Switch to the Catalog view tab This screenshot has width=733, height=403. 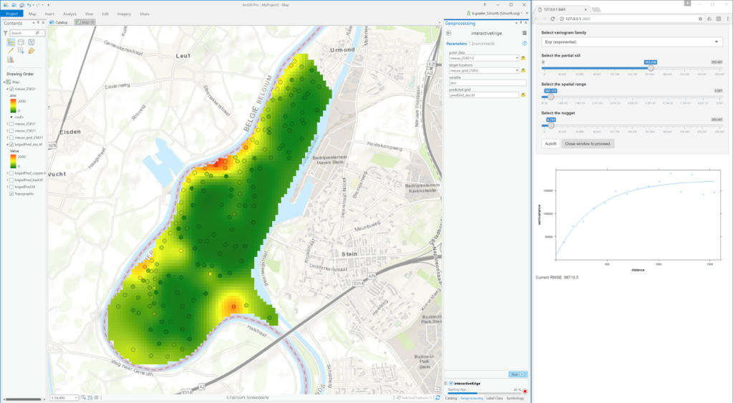click(x=60, y=22)
